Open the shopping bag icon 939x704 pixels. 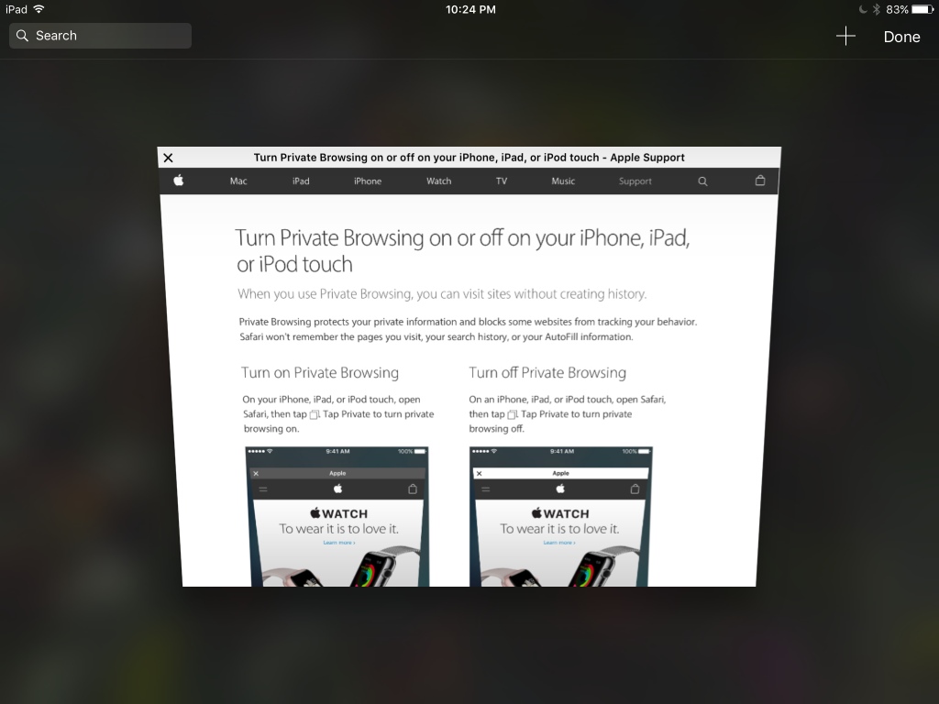[759, 181]
